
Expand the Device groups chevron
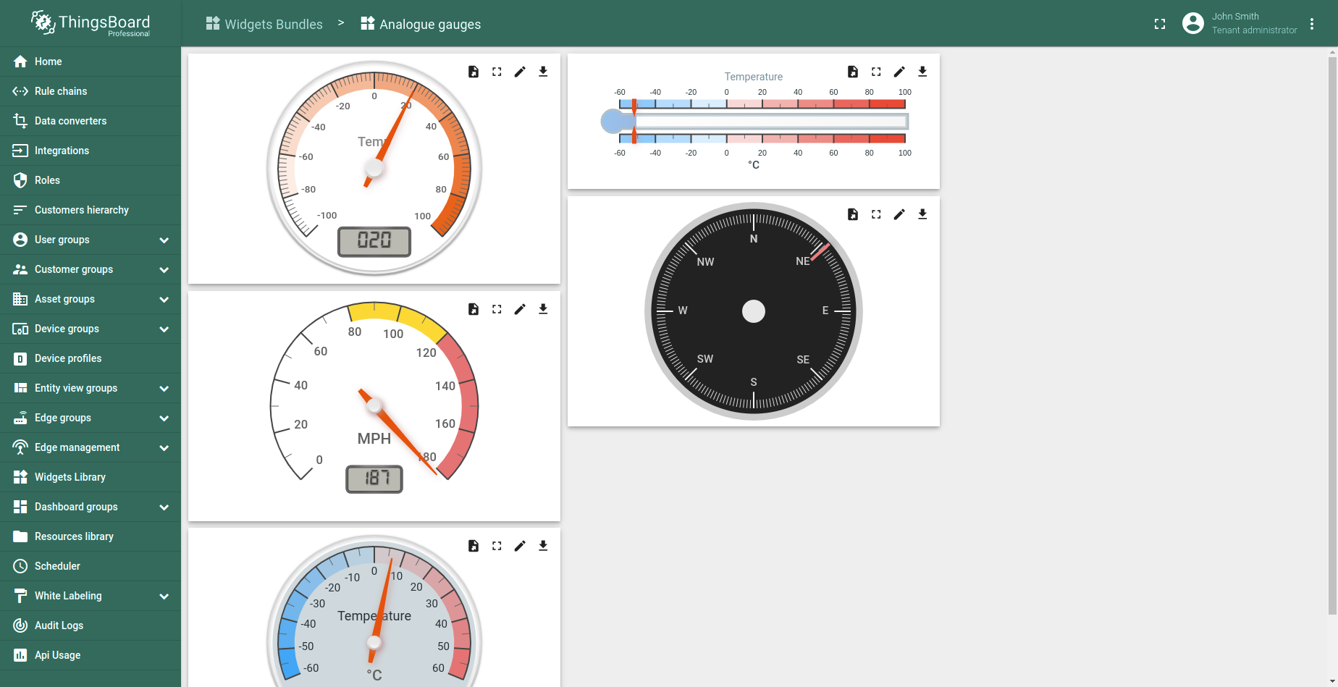pyautogui.click(x=164, y=329)
